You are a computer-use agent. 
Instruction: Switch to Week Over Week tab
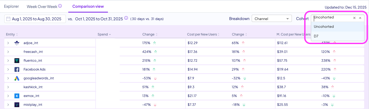(x=42, y=6)
